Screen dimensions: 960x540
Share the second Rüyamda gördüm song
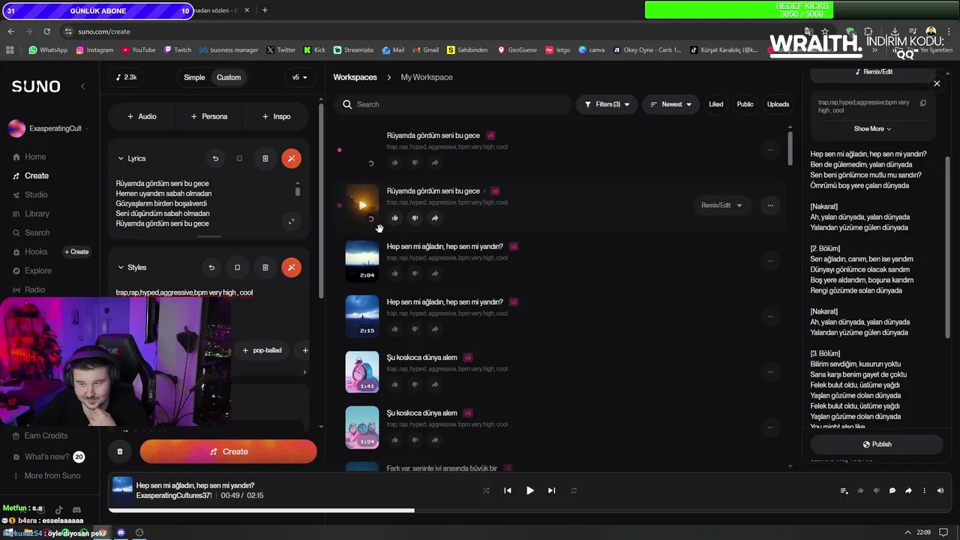[x=435, y=218]
